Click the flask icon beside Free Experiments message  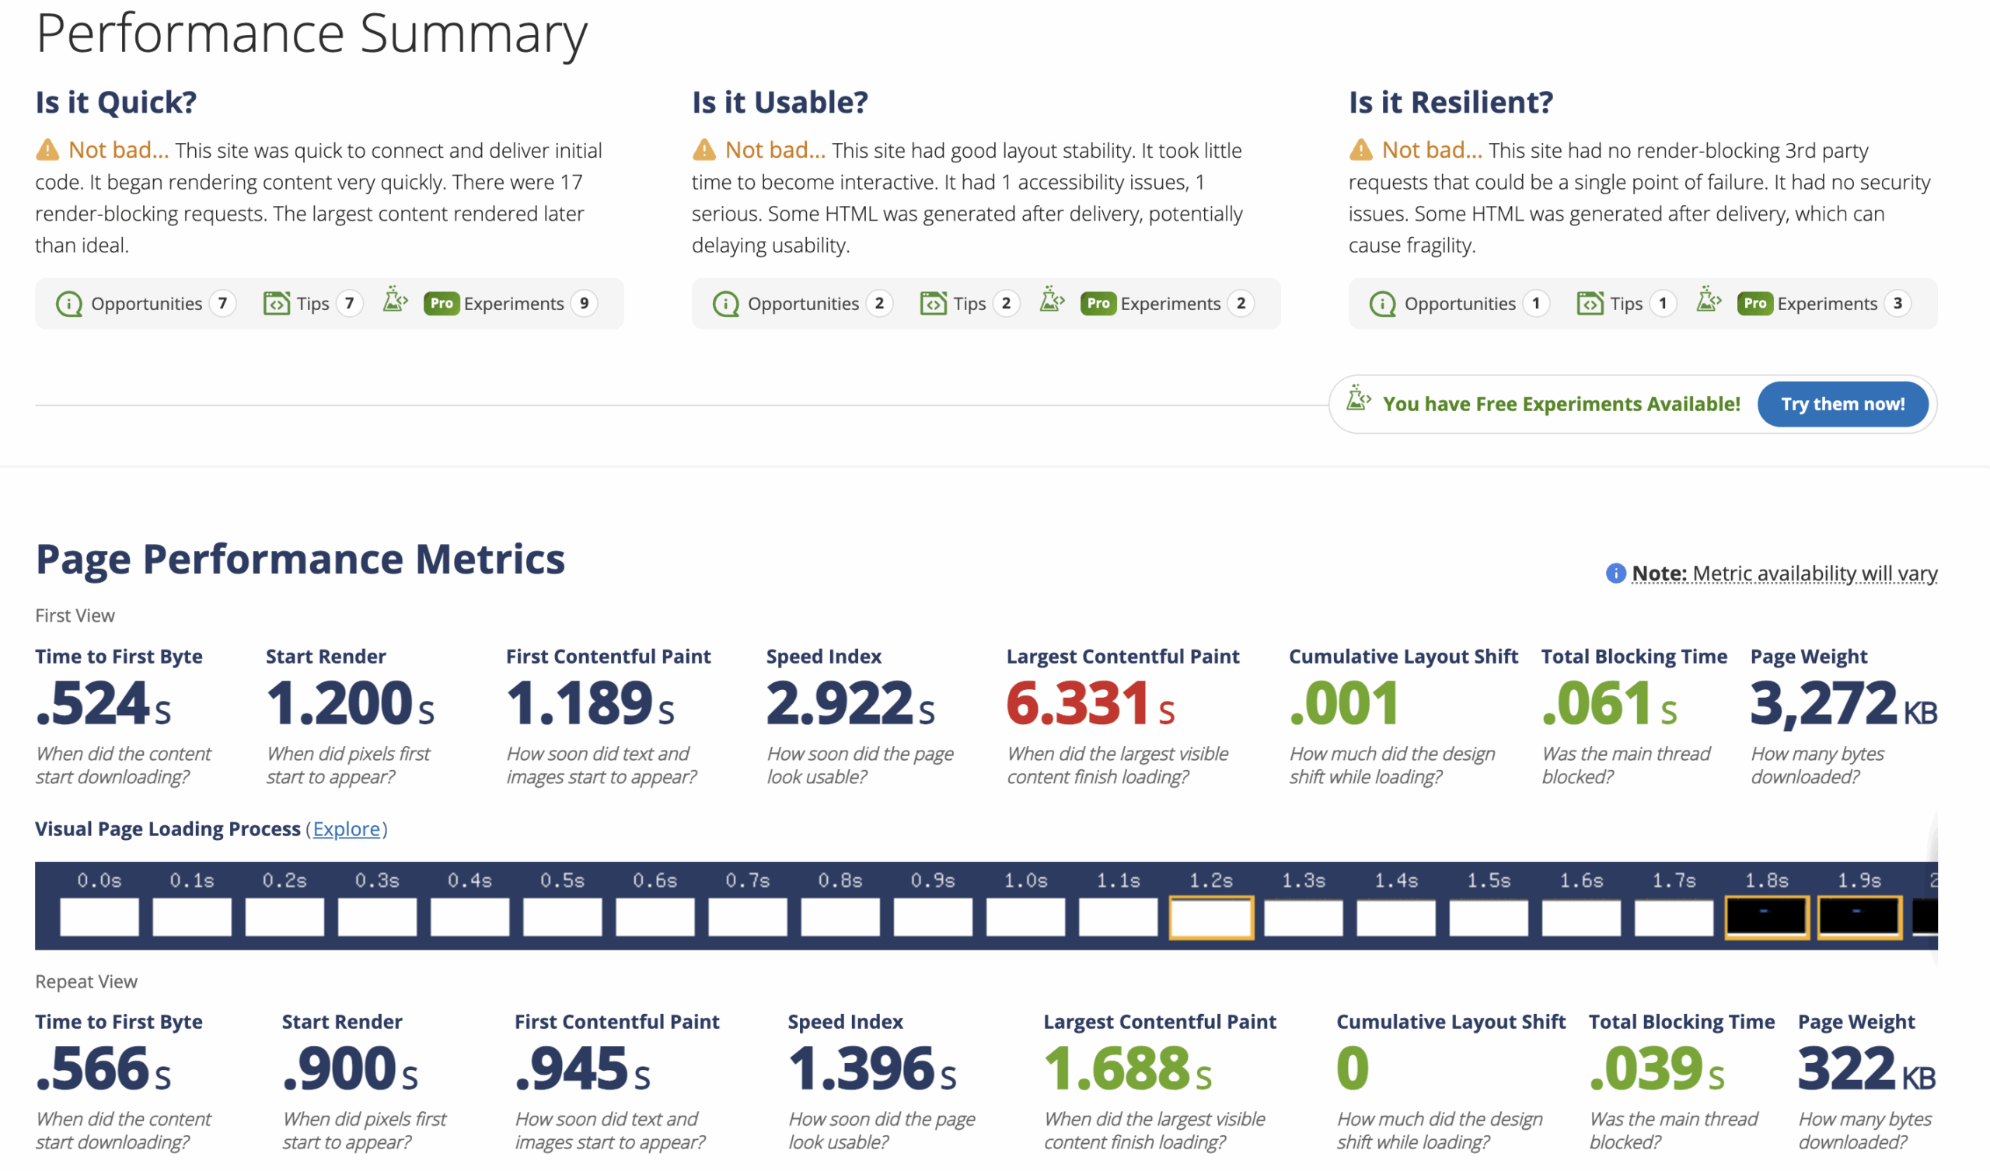[1360, 401]
